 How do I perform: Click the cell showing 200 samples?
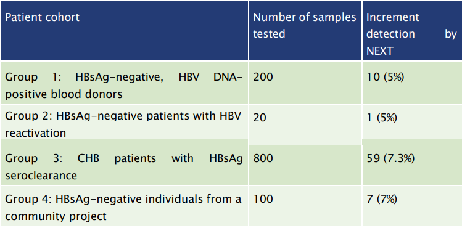(305, 83)
